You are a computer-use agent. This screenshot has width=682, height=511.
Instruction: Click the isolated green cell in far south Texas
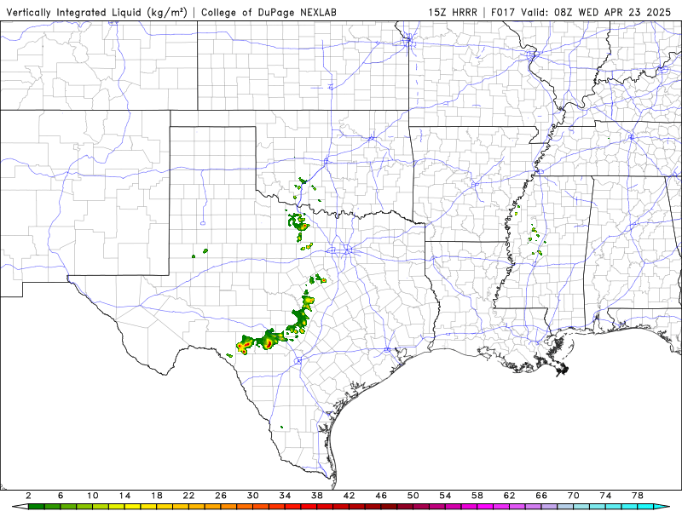[282, 428]
